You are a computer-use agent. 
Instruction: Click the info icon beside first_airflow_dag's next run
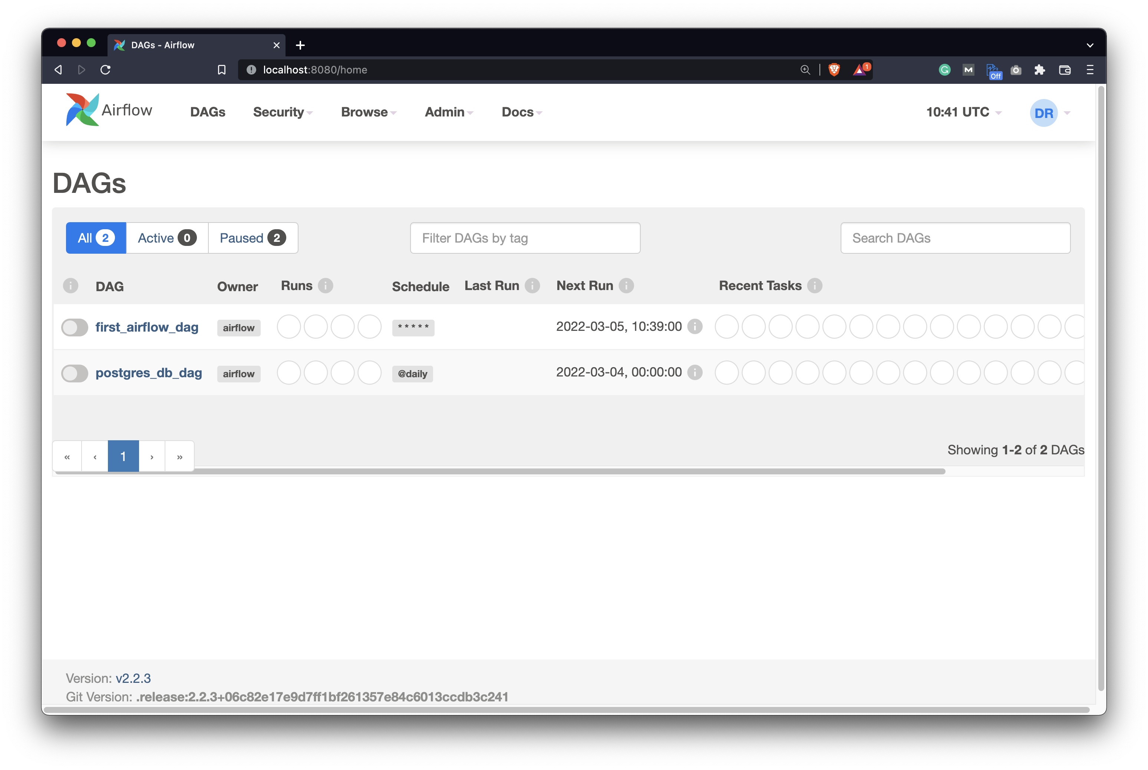[x=695, y=326]
